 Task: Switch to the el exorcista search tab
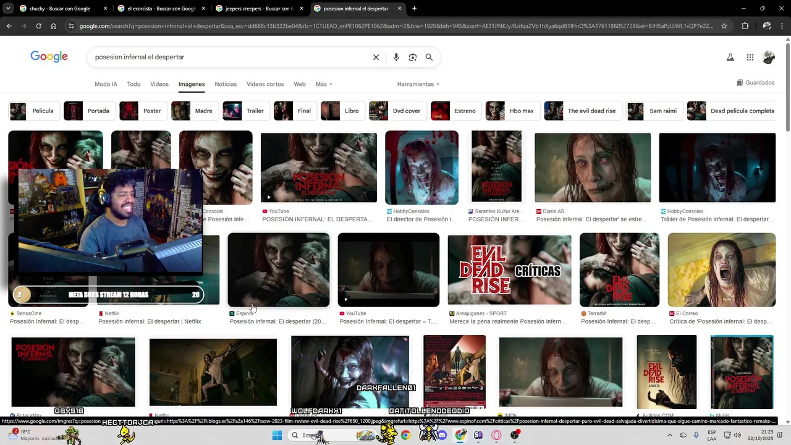162,9
